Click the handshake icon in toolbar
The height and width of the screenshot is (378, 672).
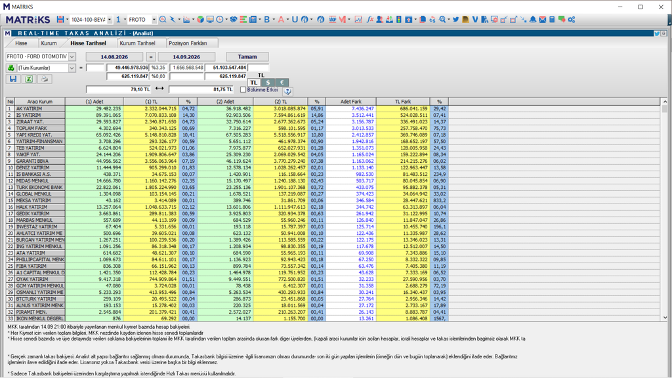[234, 19]
